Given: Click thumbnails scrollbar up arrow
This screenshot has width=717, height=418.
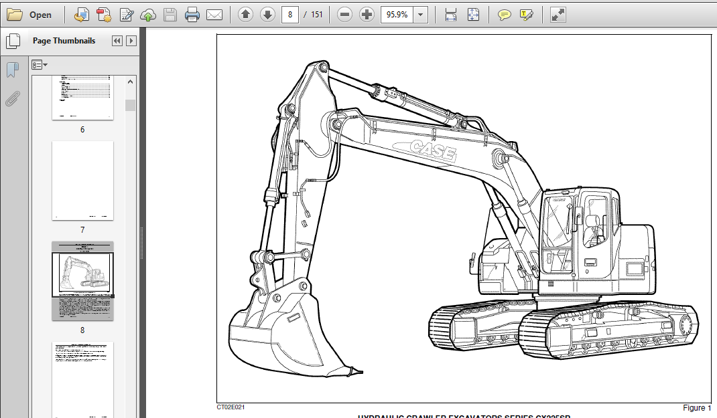Looking at the screenshot, I should point(130,82).
